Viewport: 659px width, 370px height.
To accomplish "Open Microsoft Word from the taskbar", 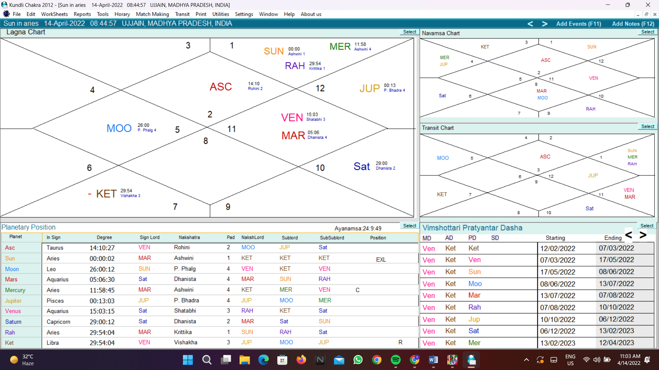I will coord(433,360).
